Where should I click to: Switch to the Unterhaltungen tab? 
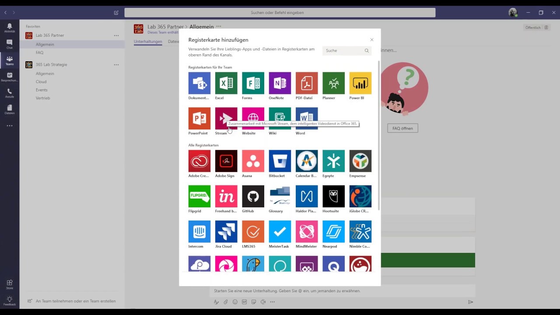click(148, 42)
